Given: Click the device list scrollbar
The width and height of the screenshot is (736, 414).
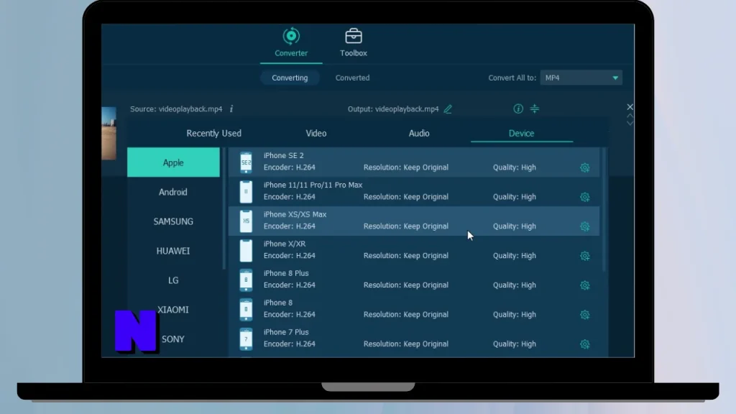Looking at the screenshot, I should click(604, 209).
